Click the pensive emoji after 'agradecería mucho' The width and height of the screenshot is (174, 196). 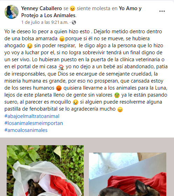coord(120,110)
